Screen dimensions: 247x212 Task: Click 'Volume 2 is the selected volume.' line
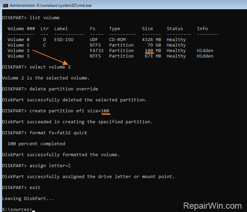(x=46, y=78)
